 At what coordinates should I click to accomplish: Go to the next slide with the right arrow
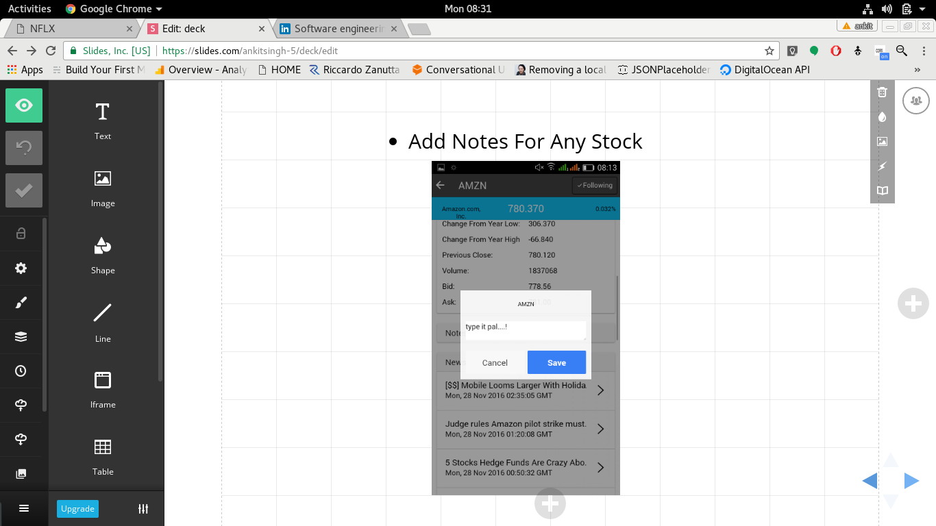coord(911,481)
